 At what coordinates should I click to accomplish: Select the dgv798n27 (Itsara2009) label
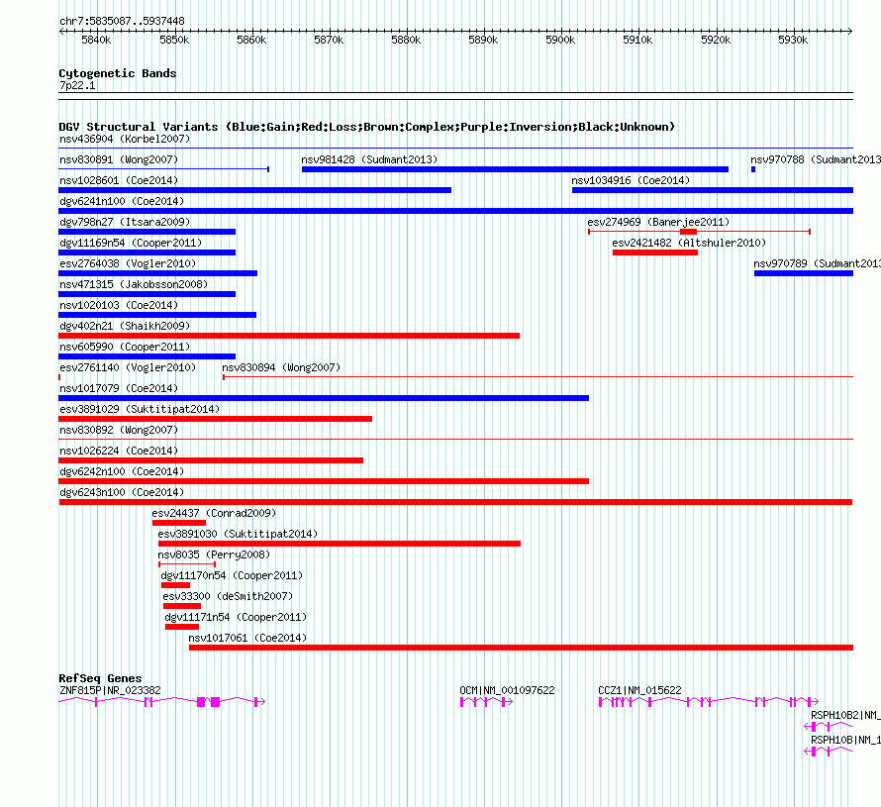coord(125,222)
